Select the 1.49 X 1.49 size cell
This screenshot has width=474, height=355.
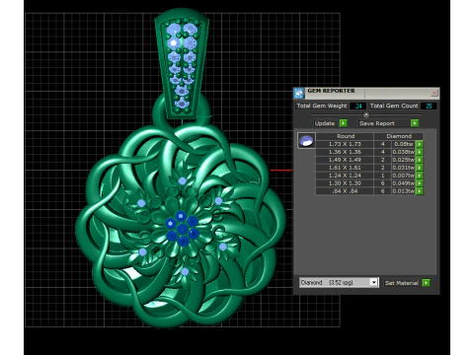point(345,160)
